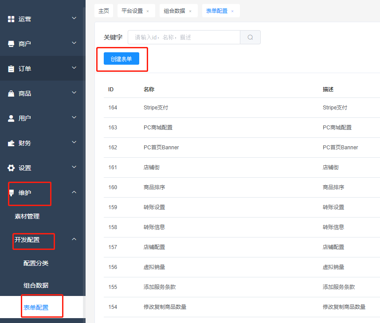This screenshot has width=380, height=323.
Task: Click the 运营 grid icon in sidebar
Action: point(11,19)
